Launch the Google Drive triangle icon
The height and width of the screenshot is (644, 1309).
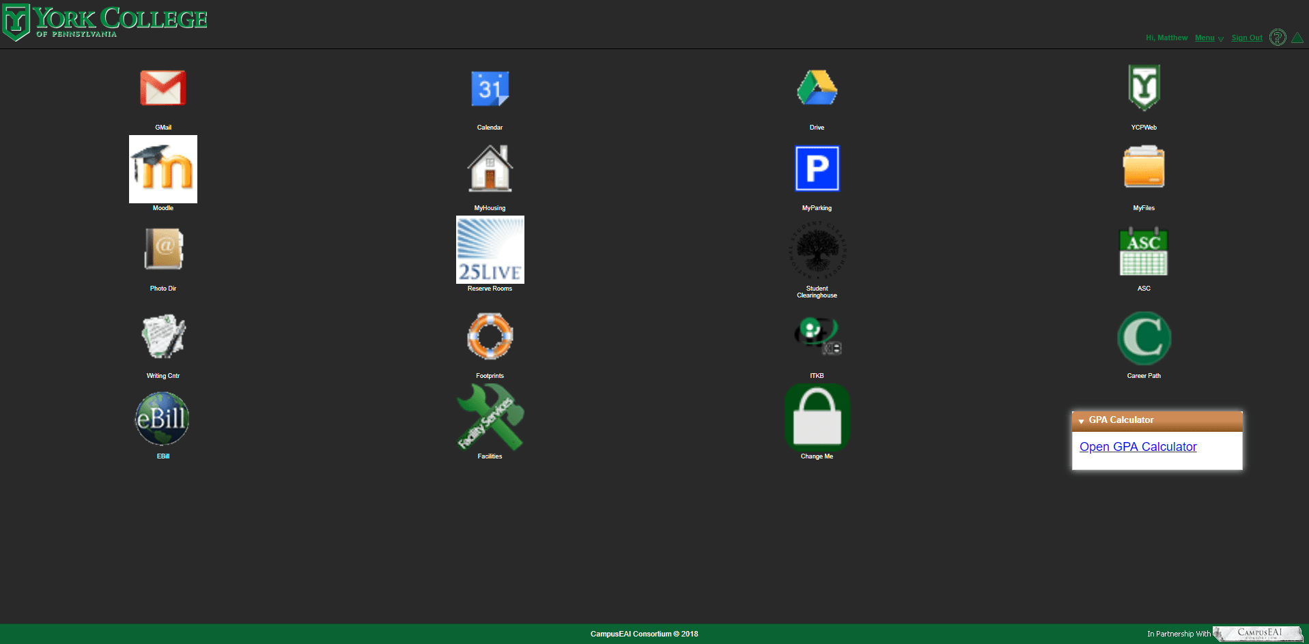coord(817,87)
